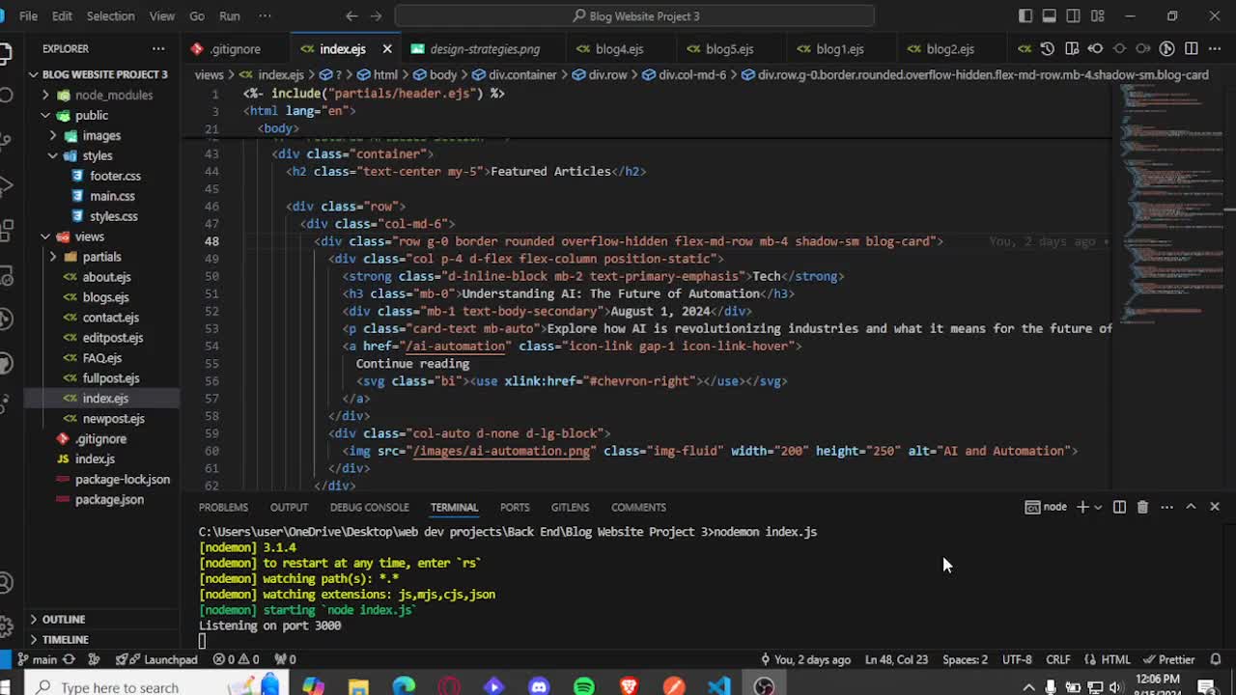1236x695 pixels.
Task: Kill the terminal with the trash icon
Action: (x=1142, y=507)
